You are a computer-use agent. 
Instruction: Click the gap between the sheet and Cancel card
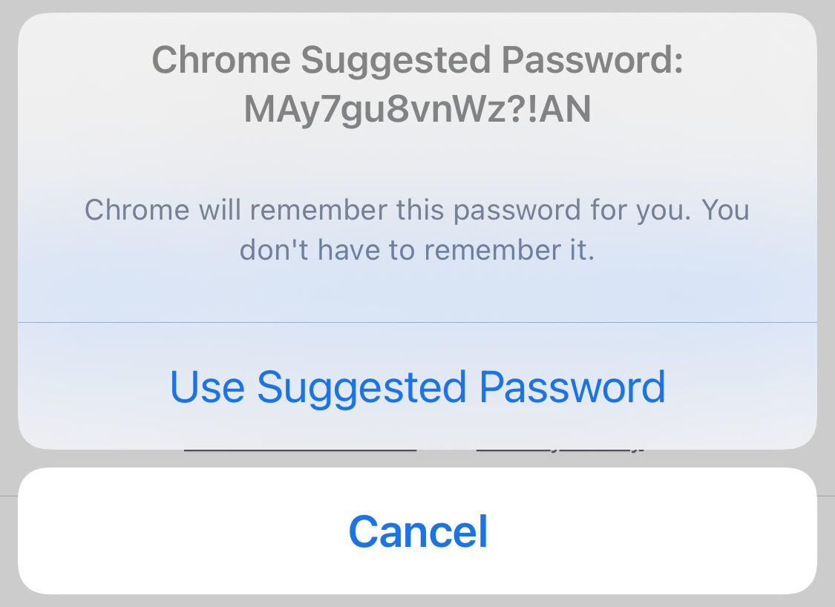coord(106,459)
